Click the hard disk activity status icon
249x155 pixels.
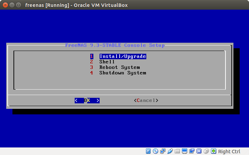tap(148, 151)
